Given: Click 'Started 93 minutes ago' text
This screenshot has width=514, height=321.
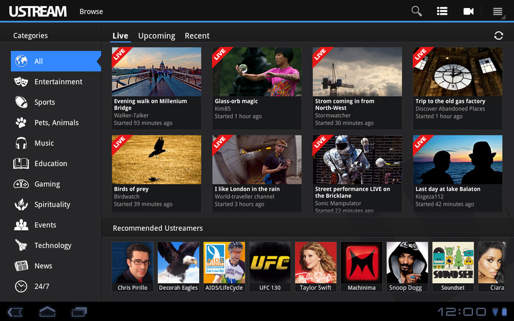Looking at the screenshot, I should click(x=143, y=123).
